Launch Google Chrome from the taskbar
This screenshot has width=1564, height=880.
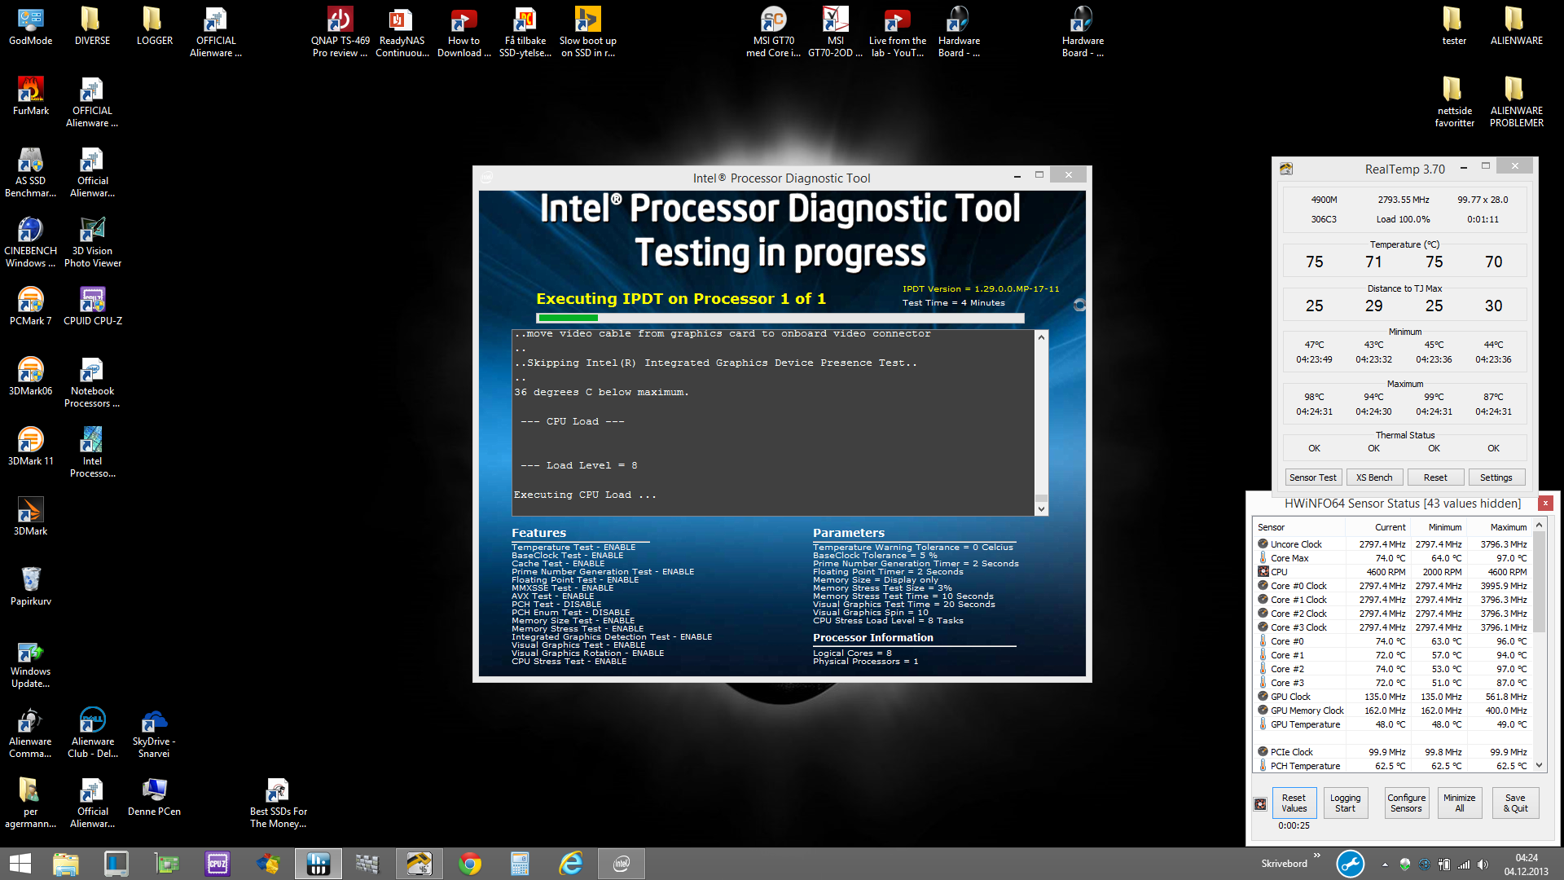coord(470,864)
